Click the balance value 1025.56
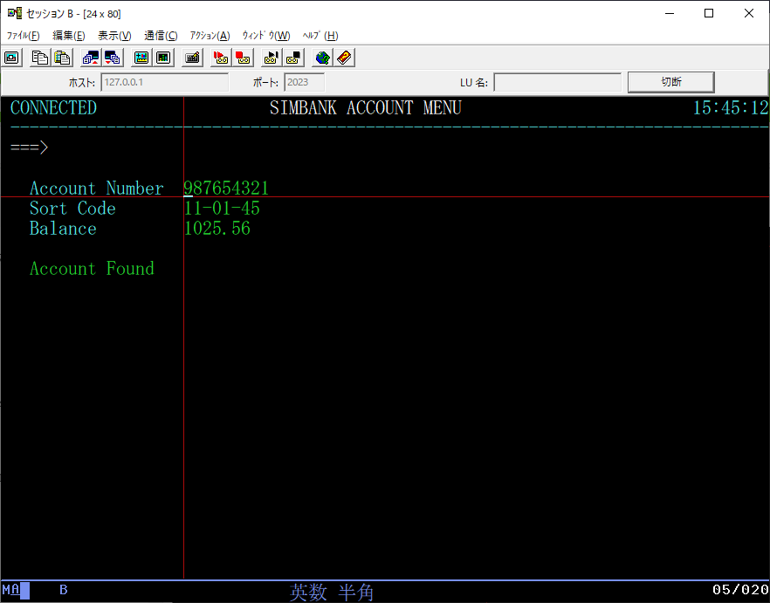Image resolution: width=770 pixels, height=603 pixels. point(217,229)
